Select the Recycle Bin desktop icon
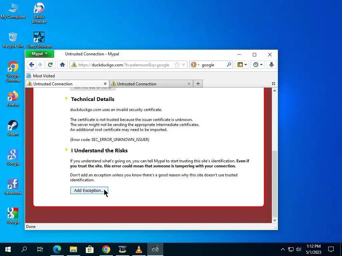342x256 pixels. (x=13, y=40)
